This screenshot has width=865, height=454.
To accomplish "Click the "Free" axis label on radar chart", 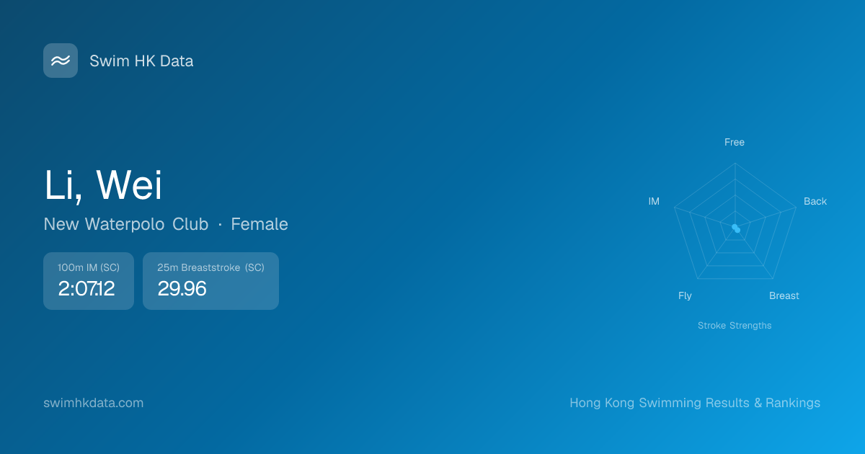I will (x=734, y=142).
